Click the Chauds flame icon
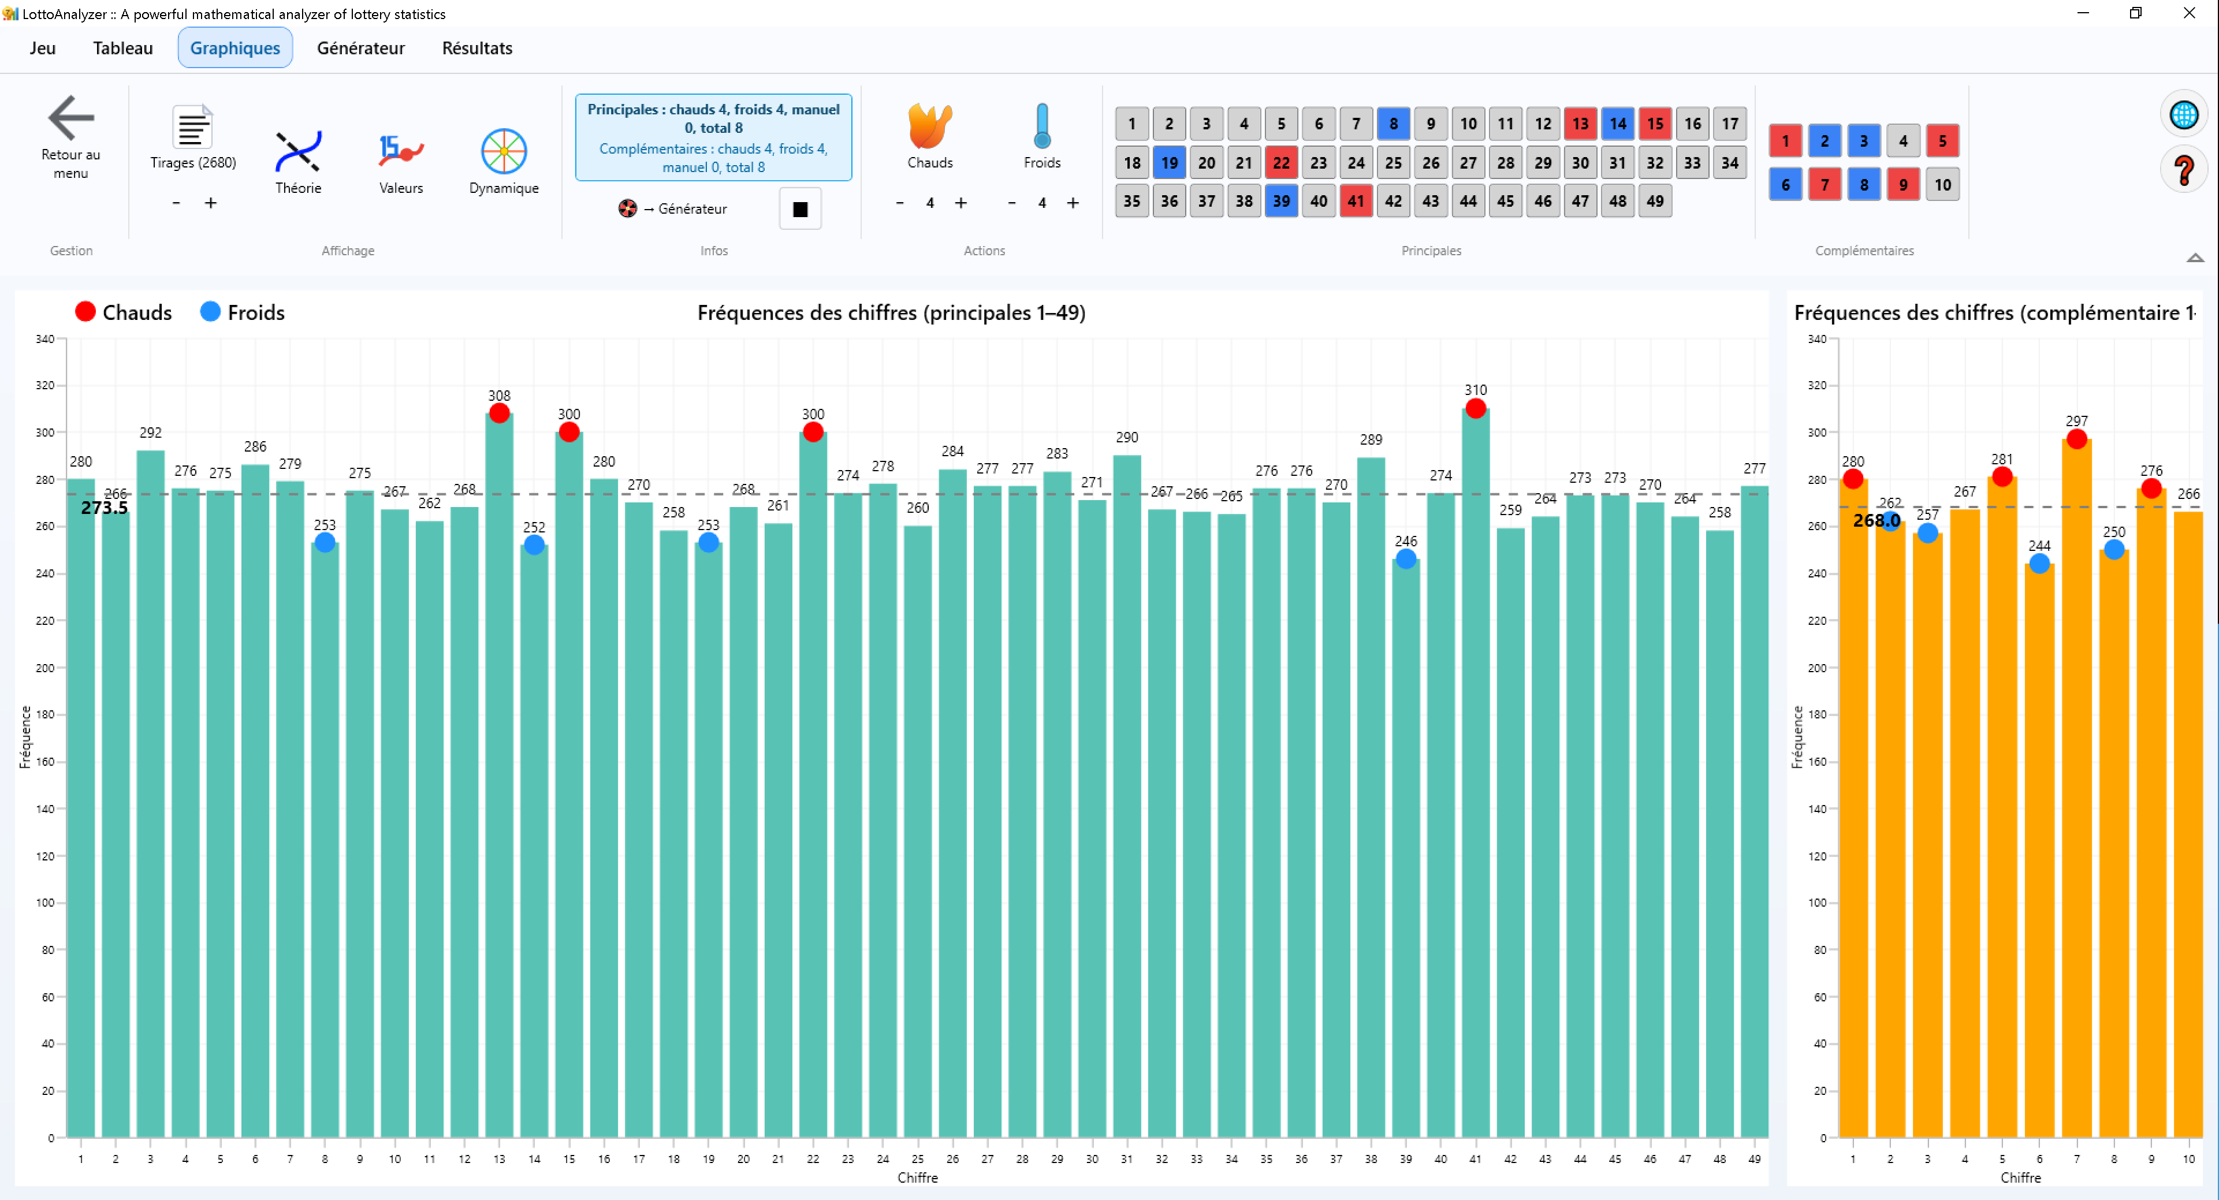2219x1200 pixels. click(x=929, y=126)
